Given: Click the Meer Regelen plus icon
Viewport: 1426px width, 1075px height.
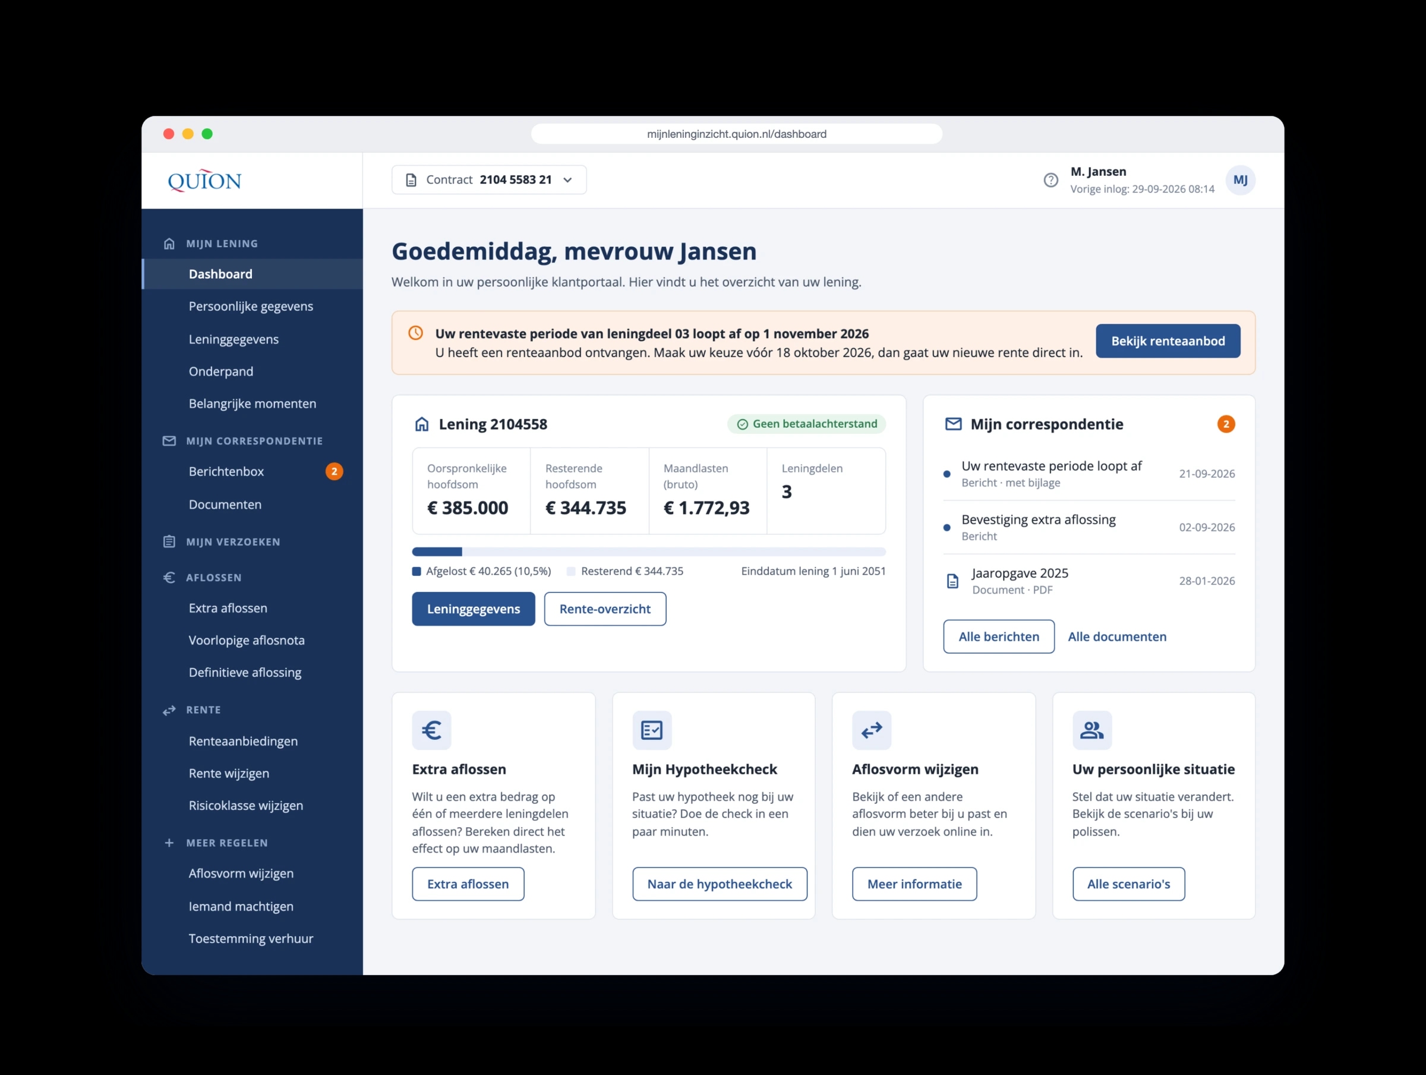Looking at the screenshot, I should click(169, 843).
